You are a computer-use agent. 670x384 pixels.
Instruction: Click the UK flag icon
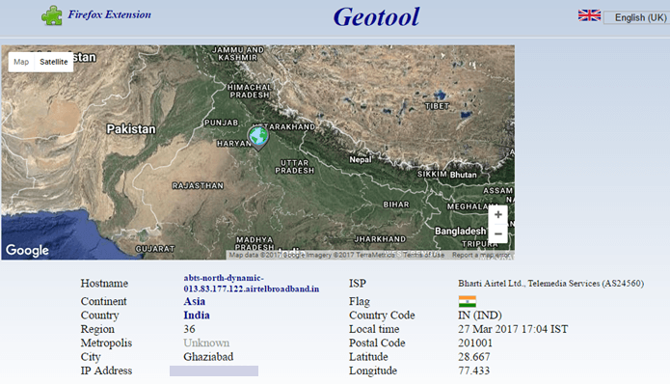pos(589,15)
